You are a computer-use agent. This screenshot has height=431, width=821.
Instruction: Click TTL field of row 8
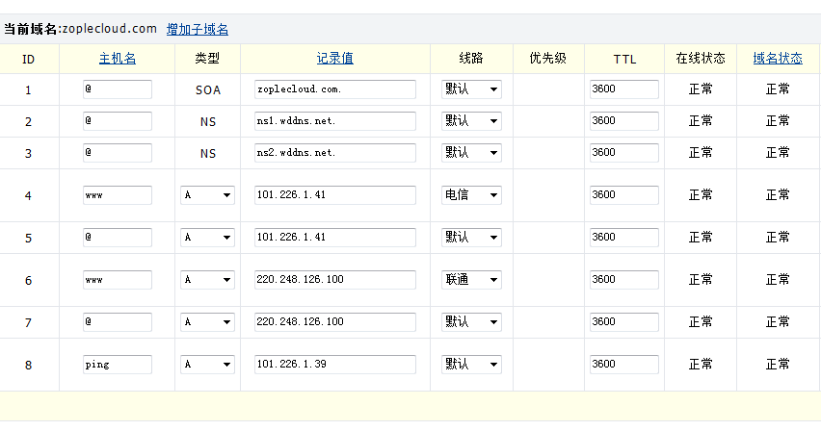[x=623, y=365]
